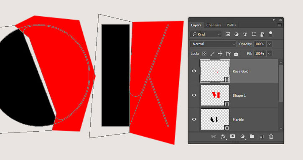Create a new group folder icon
Screen dimensions: 303x160
[252, 136]
